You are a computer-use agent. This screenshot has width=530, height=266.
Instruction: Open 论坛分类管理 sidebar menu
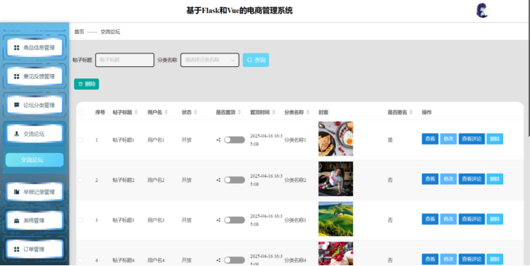35,105
